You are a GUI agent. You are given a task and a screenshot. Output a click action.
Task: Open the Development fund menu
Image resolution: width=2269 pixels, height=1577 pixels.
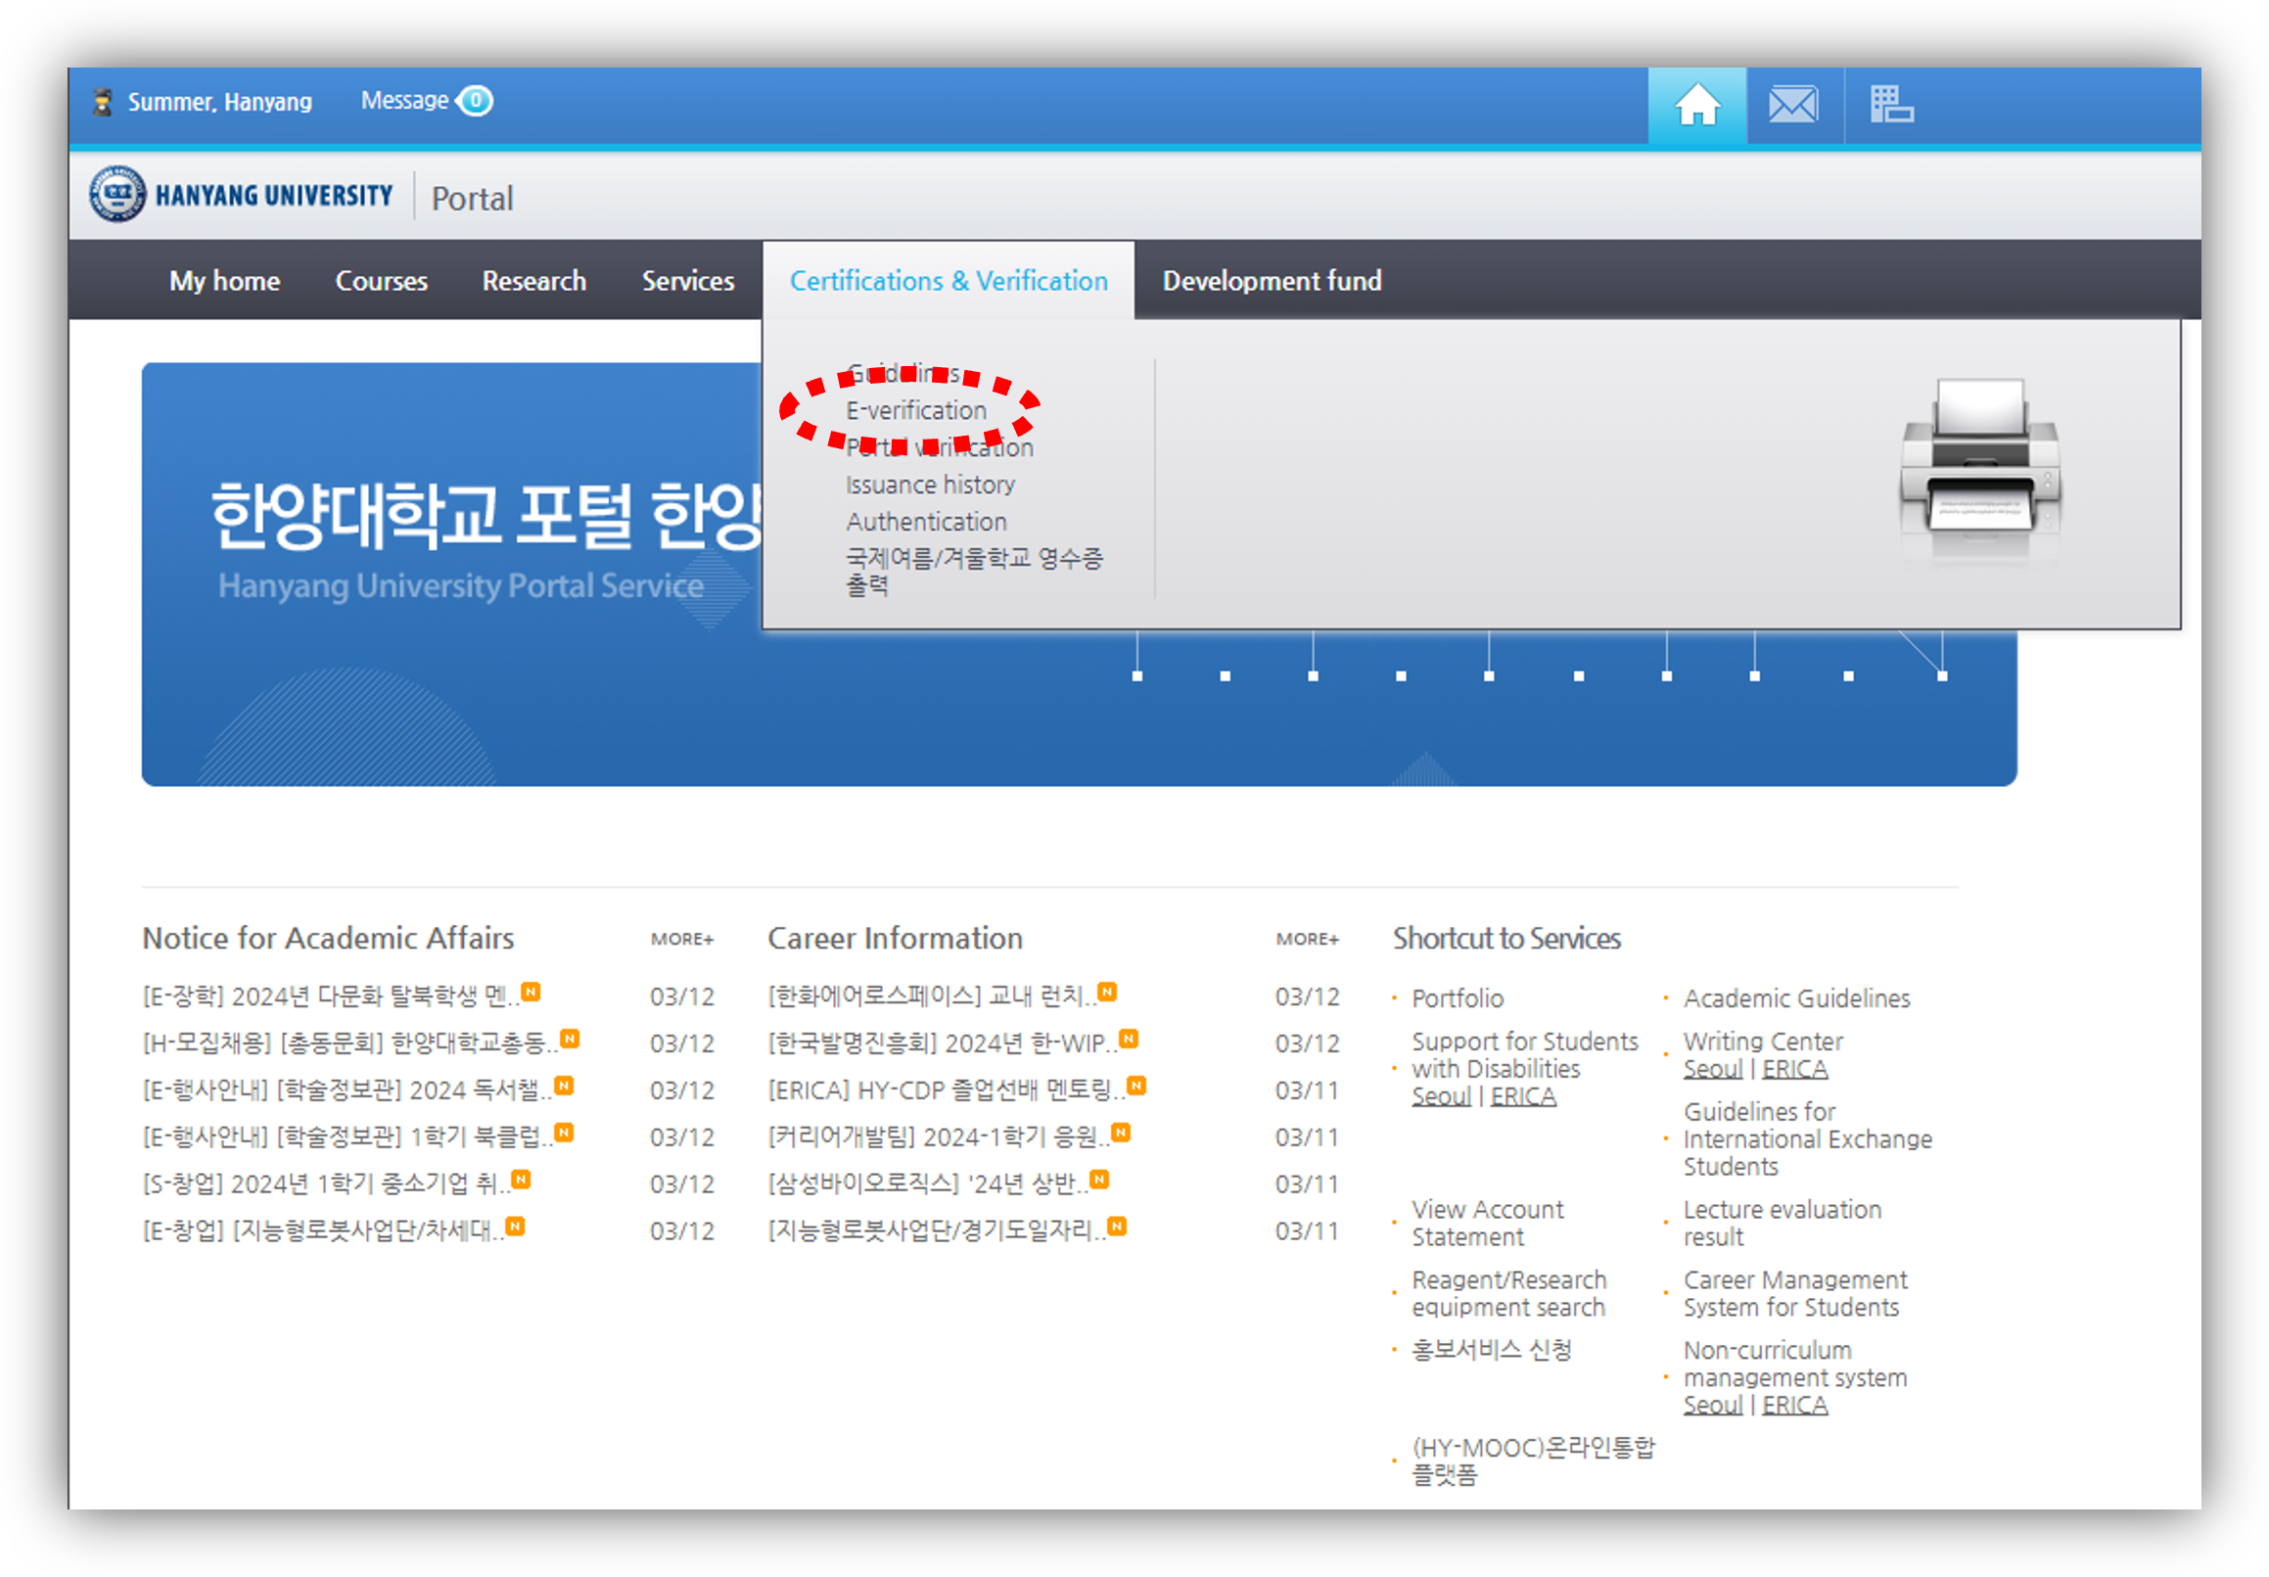(x=1271, y=282)
